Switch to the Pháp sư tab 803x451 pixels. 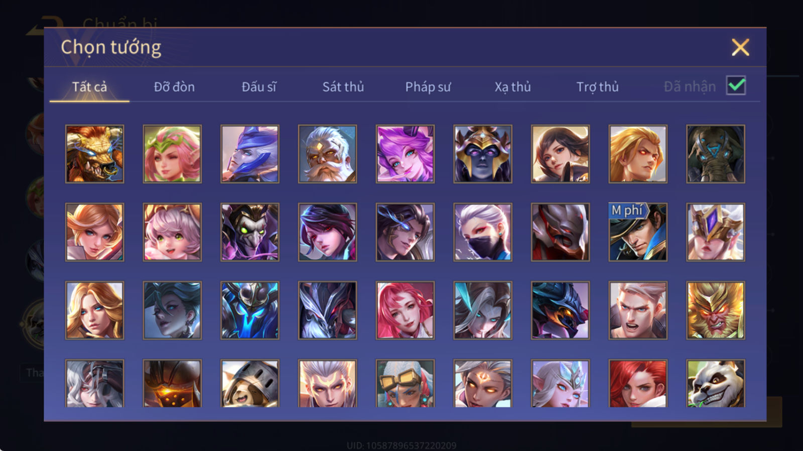click(x=428, y=87)
